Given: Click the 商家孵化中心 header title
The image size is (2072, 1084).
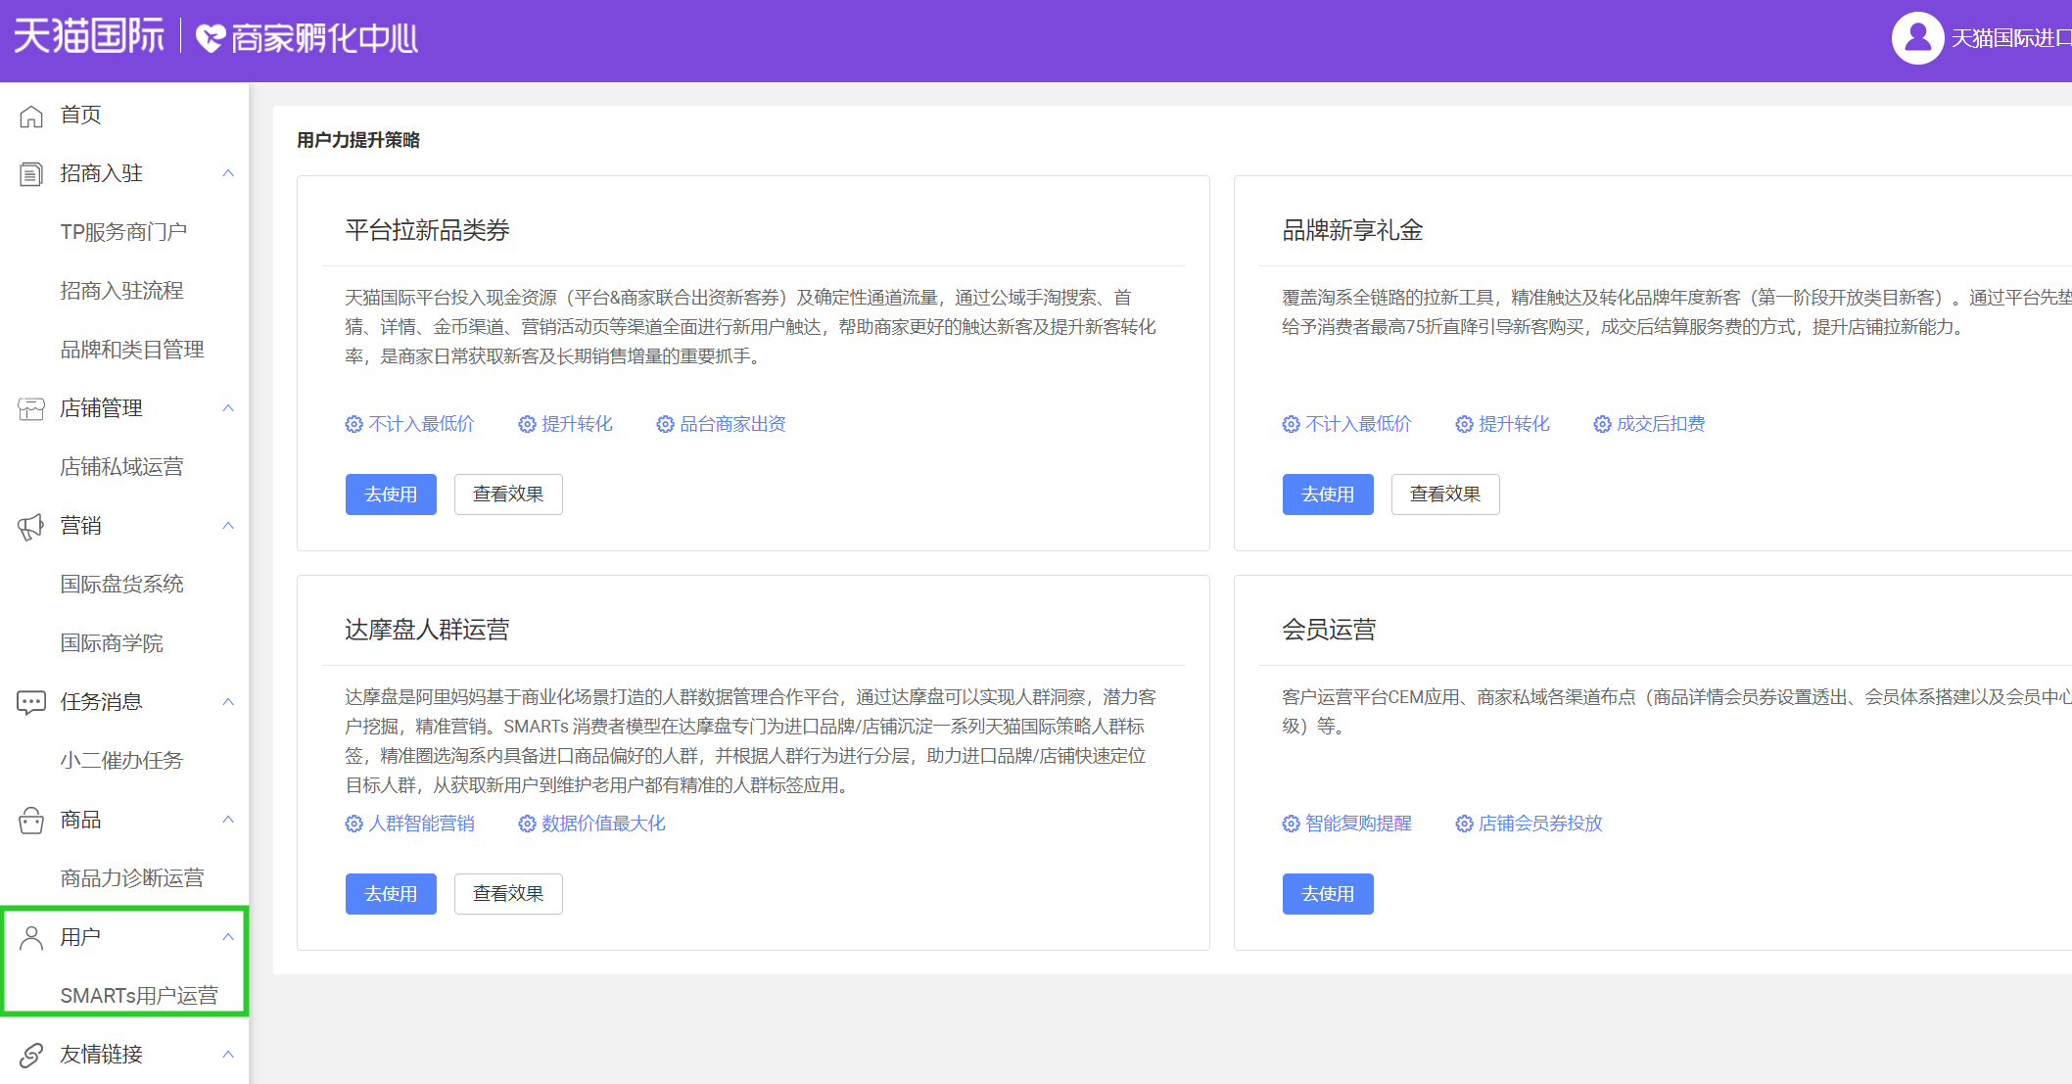Looking at the screenshot, I should click(x=324, y=38).
